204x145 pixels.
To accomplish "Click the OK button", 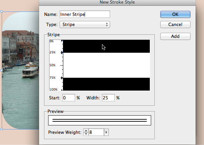I will pyautogui.click(x=175, y=14).
